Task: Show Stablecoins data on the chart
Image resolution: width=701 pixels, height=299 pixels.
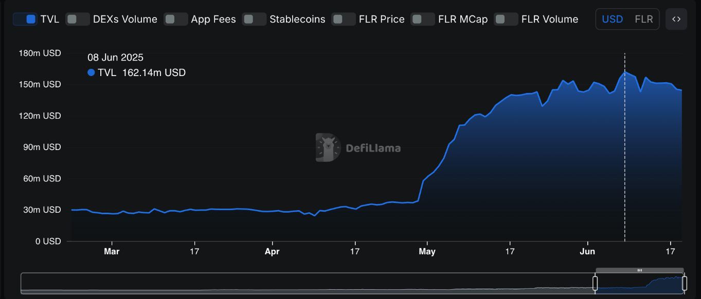Action: pos(254,19)
